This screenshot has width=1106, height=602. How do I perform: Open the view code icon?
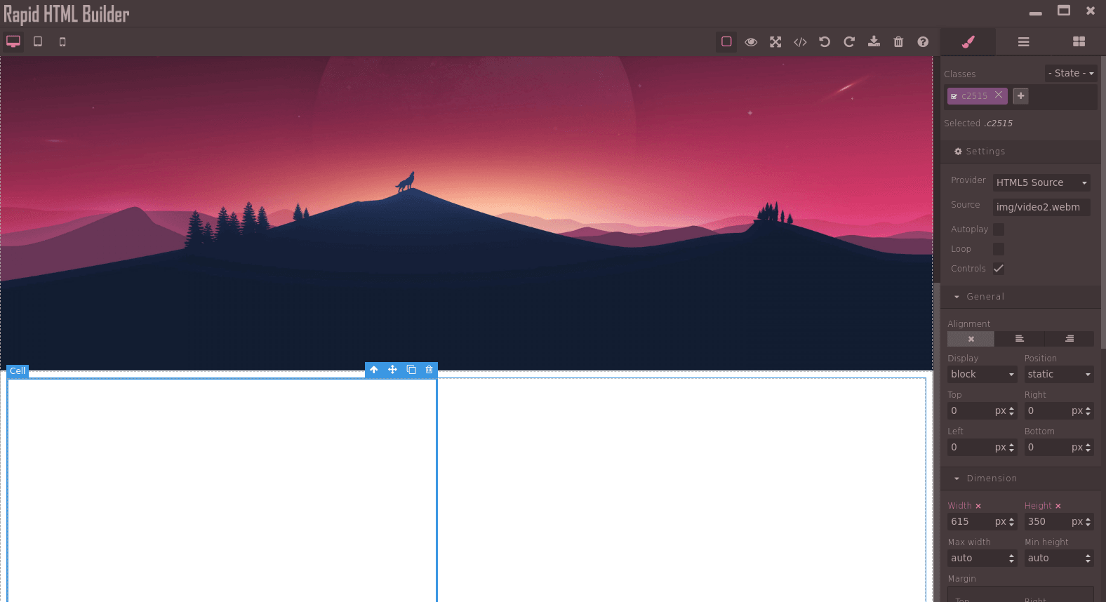tap(800, 42)
